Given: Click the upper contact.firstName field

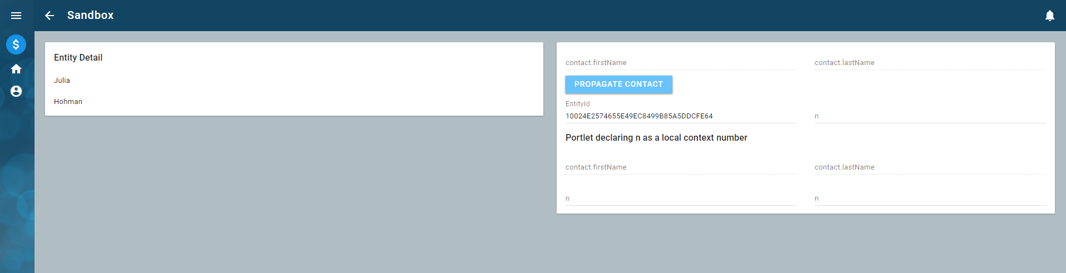Looking at the screenshot, I should [681, 63].
